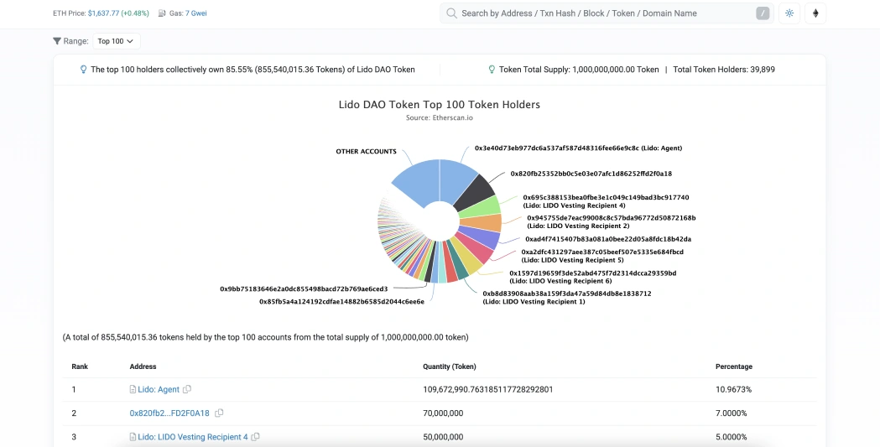
Task: Click the Address column header
Action: click(143, 366)
